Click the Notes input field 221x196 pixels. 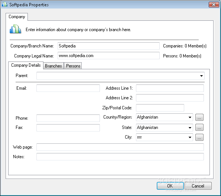pos(120,157)
